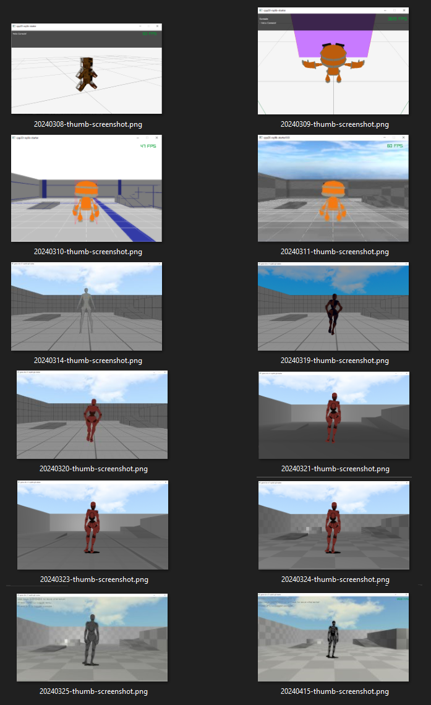Click the 20240308-thumb-screenshot.png file name
This screenshot has width=431, height=705.
[x=88, y=124]
